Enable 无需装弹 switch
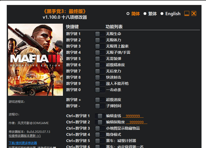 tap(100, 59)
